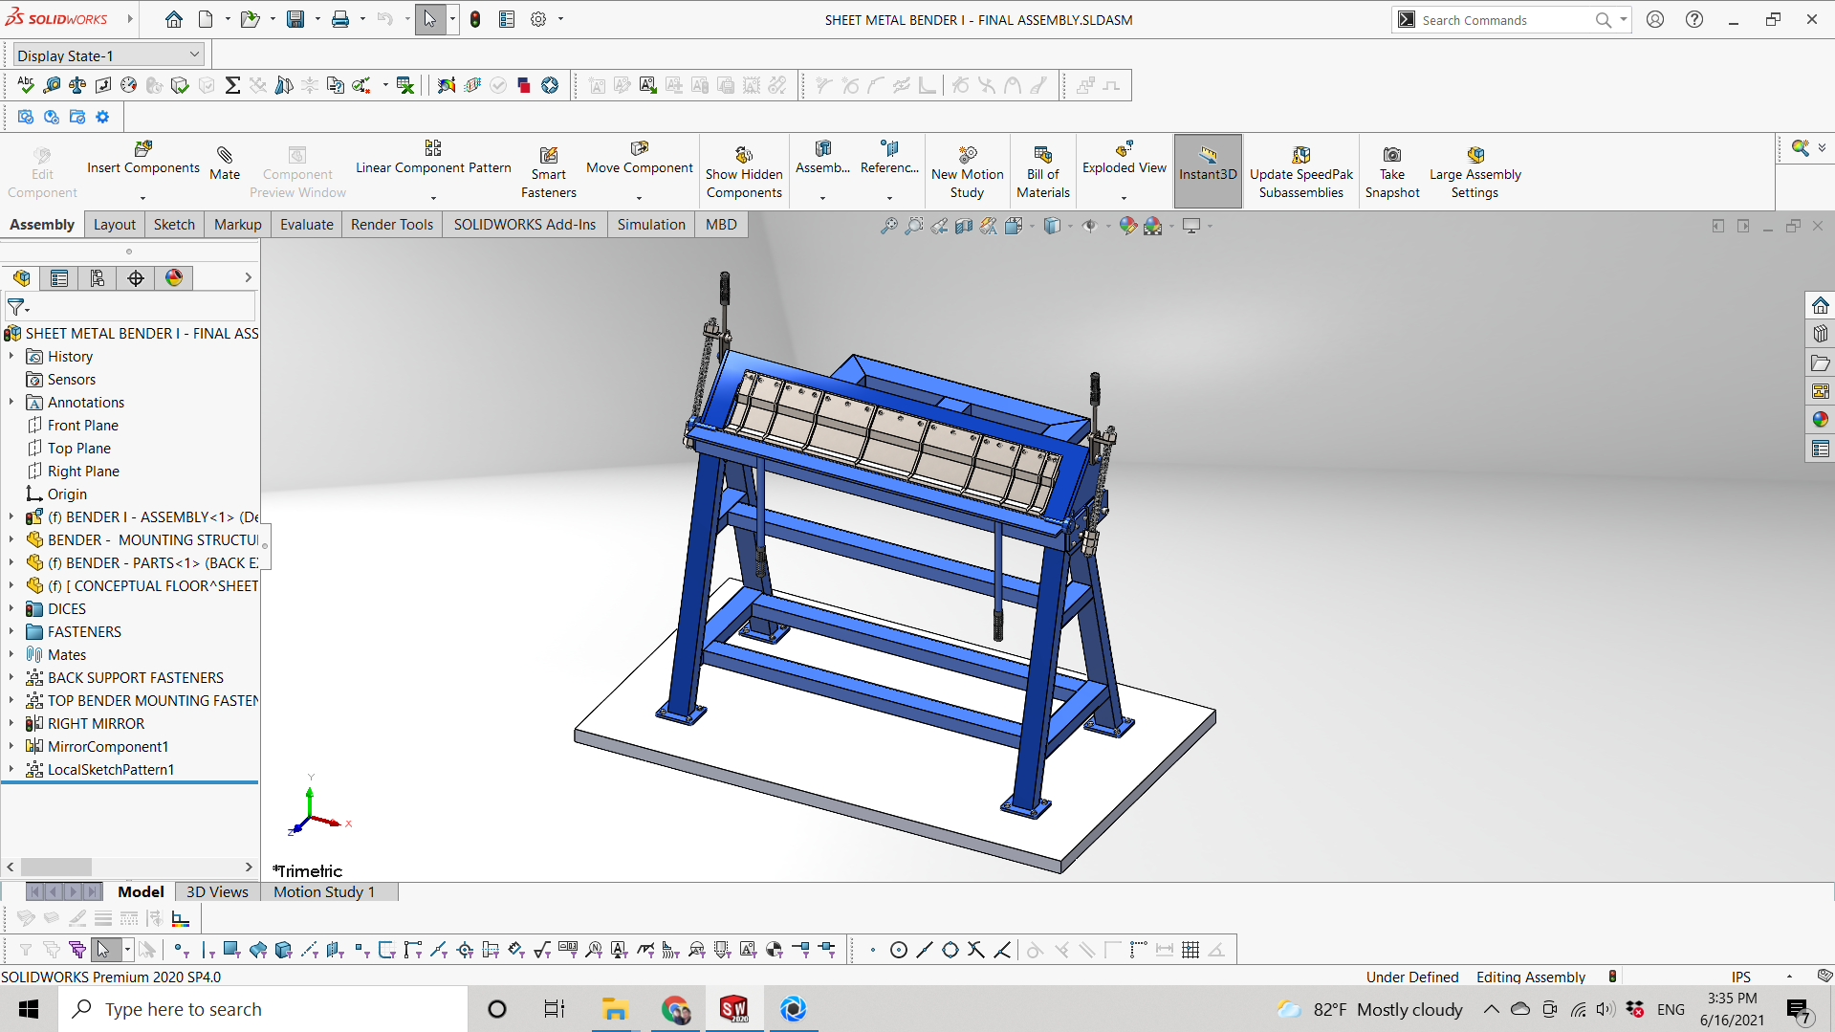Open the DisplayManager colored sphere tab
1835x1032 pixels.
tap(174, 278)
